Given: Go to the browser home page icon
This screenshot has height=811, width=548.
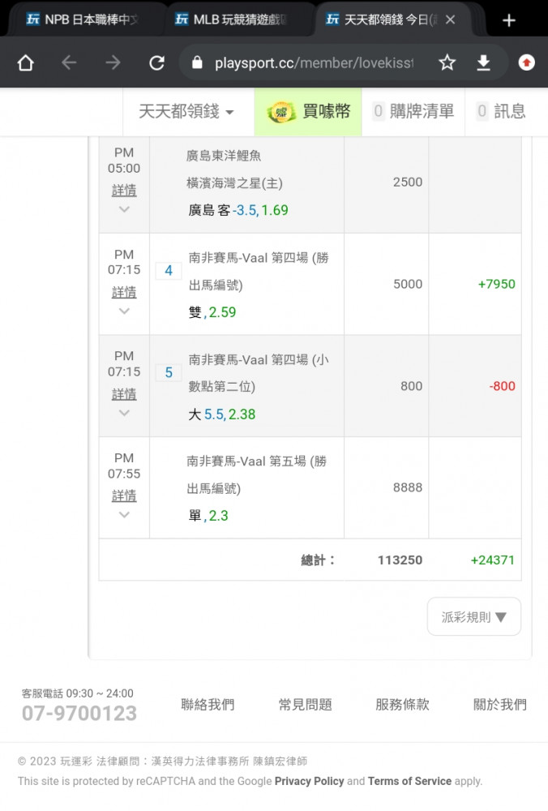Looking at the screenshot, I should 25,63.
